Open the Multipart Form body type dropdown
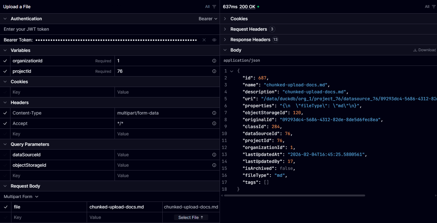The width and height of the screenshot is (437, 223). coord(21,196)
